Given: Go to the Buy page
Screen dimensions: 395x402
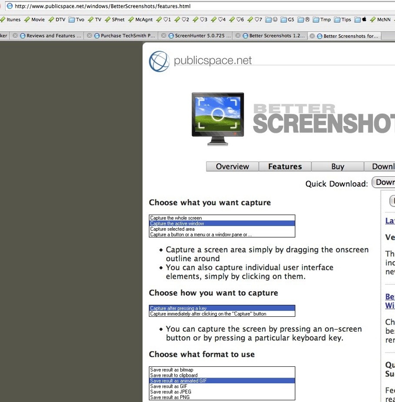Looking at the screenshot, I should point(338,167).
